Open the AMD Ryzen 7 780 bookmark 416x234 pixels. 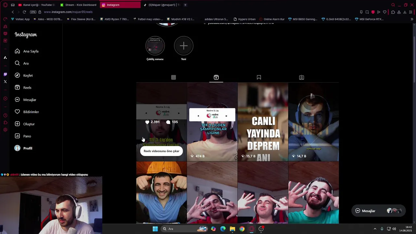[114, 19]
